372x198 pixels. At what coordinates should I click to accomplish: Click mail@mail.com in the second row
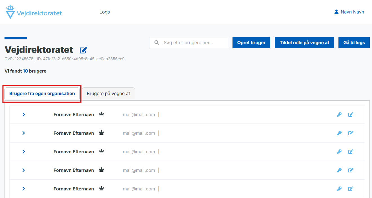[x=139, y=133]
